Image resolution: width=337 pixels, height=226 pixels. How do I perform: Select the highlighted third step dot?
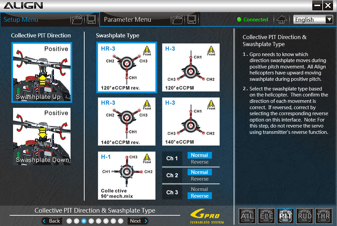84,221
